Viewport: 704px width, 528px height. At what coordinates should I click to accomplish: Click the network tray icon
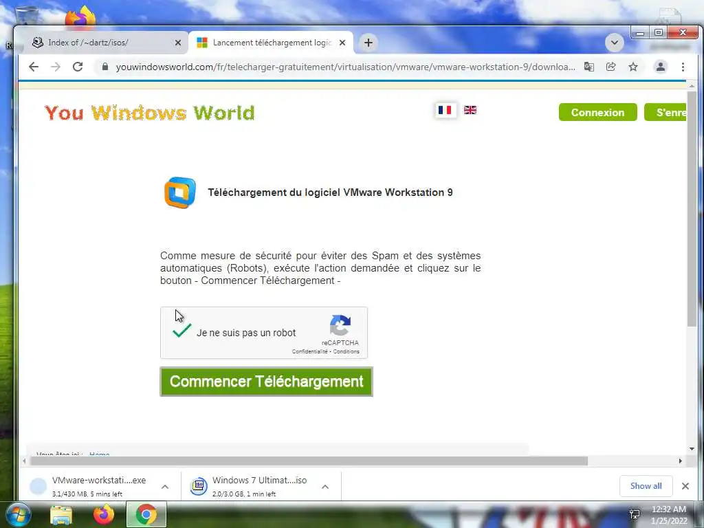coord(635,514)
